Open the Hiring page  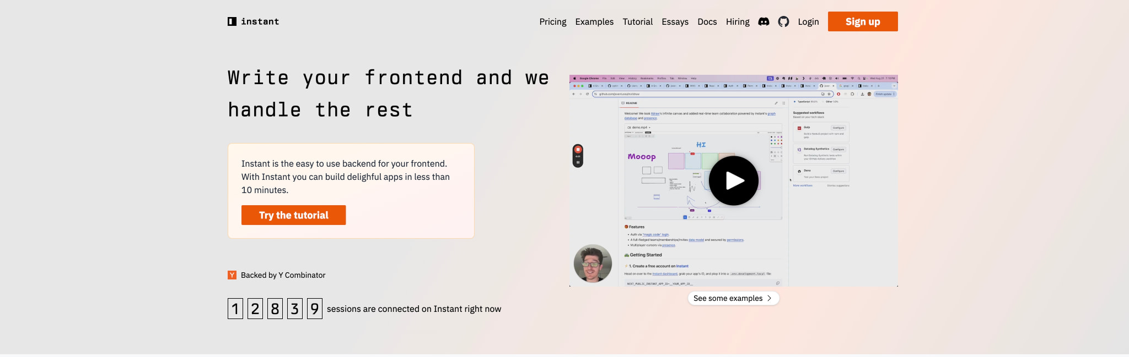pyautogui.click(x=738, y=21)
